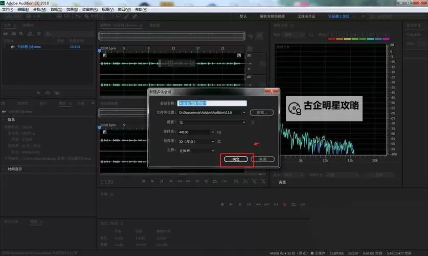Click the HUD volume knob on waveform

[170, 63]
